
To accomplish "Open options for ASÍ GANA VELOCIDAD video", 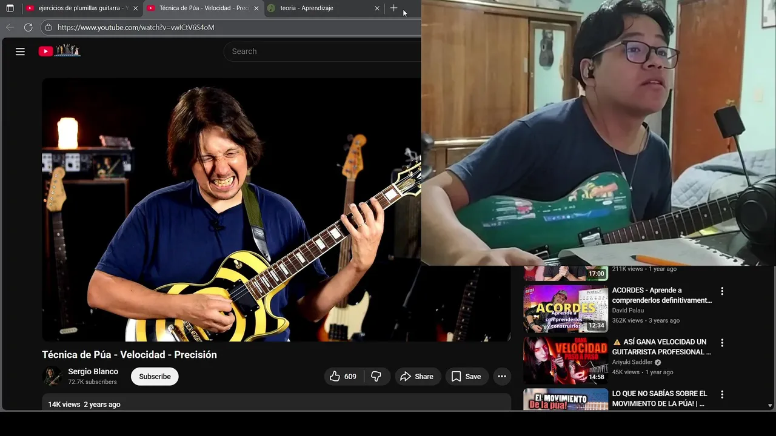I will click(x=722, y=343).
